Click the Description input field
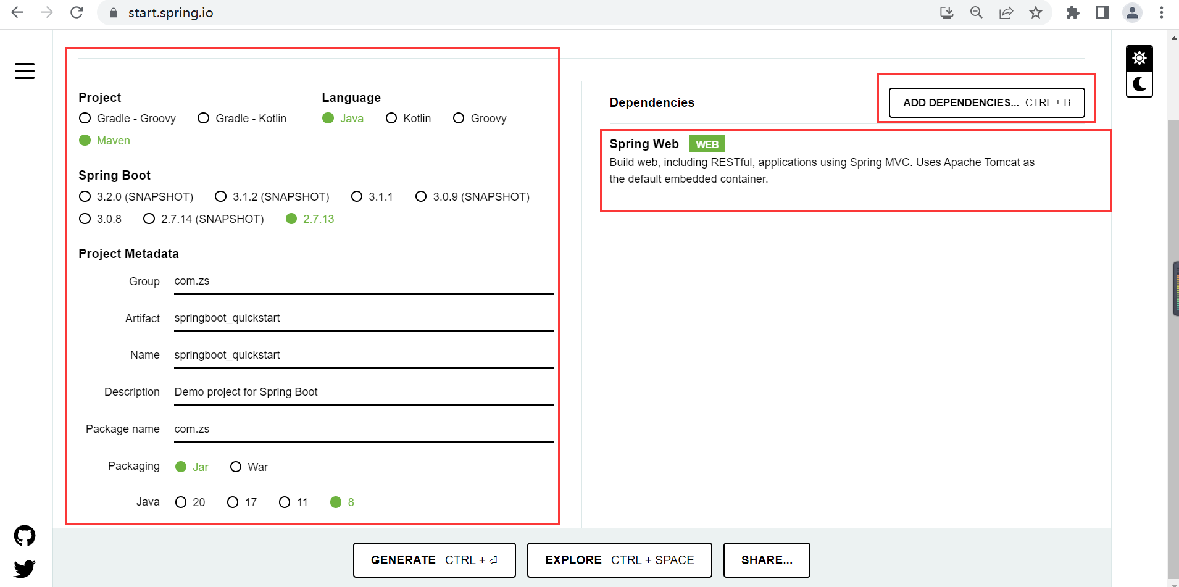Image resolution: width=1179 pixels, height=587 pixels. click(x=364, y=393)
